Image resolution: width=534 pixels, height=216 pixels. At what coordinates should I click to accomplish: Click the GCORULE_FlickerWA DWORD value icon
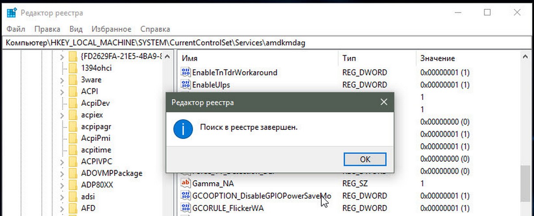[185, 208]
